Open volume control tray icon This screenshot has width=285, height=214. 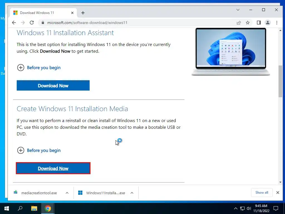(x=249, y=208)
